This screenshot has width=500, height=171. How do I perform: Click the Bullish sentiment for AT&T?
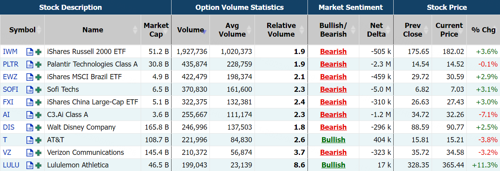333,140
